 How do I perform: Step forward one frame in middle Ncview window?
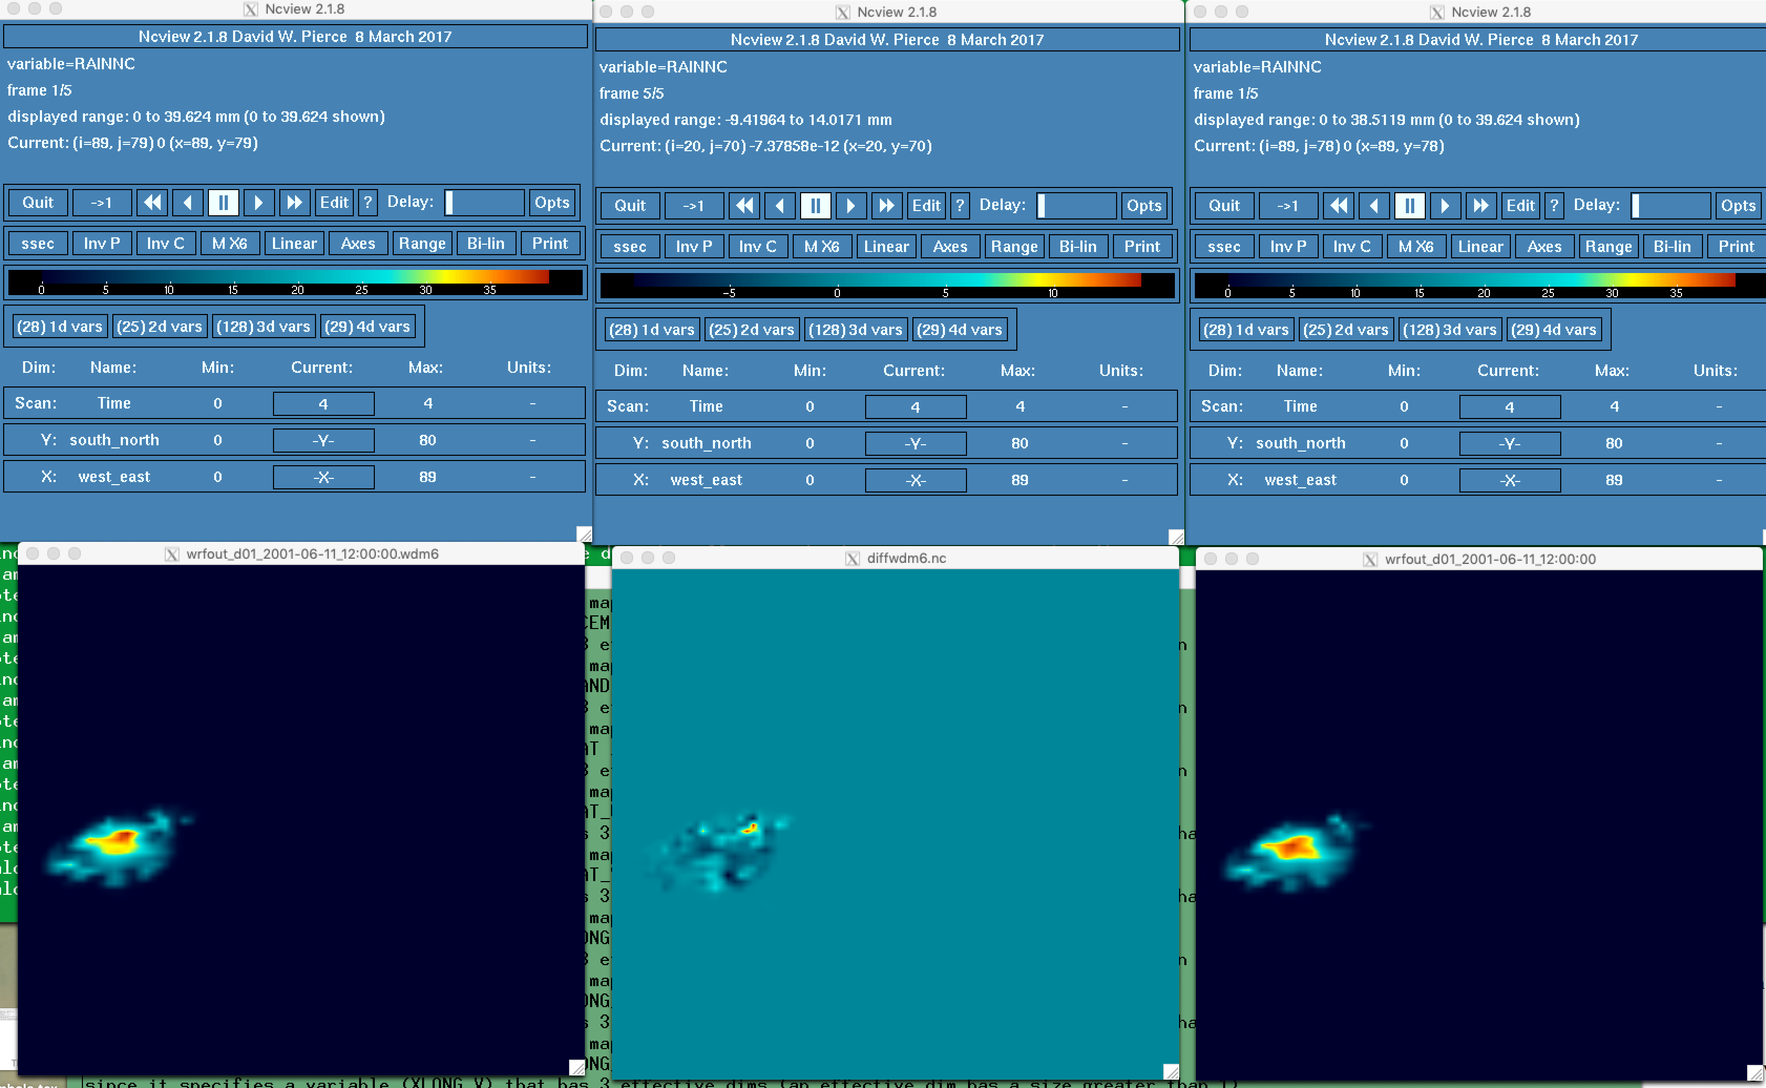850,206
